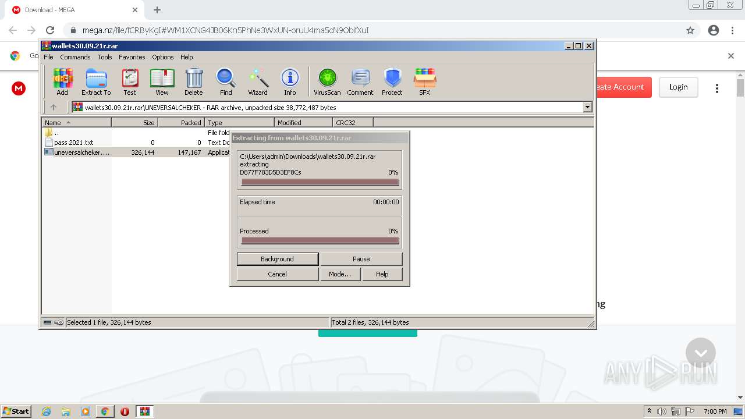The image size is (745, 419).
Task: Open the Help menu in WinRAR
Action: [x=186, y=57]
